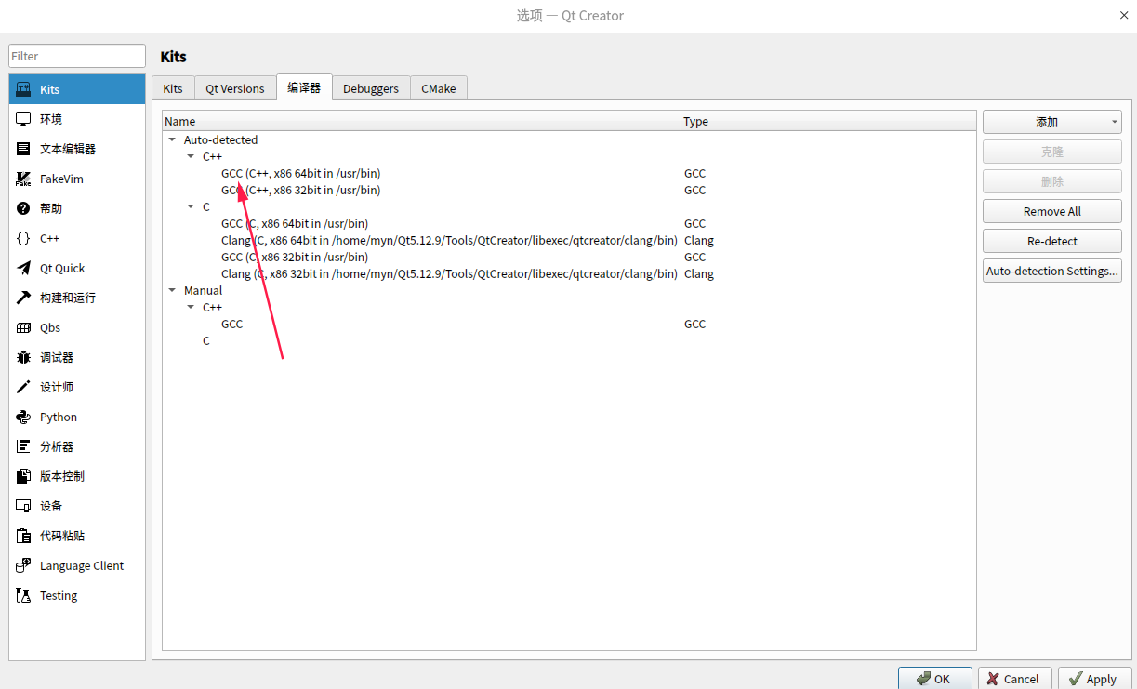Viewport: 1137px width, 689px height.
Task: Select GCC C++ x86 32bit compiler row
Action: coord(569,190)
